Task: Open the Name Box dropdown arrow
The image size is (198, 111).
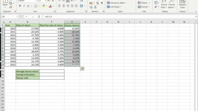Action: pyautogui.click(x=16, y=17)
